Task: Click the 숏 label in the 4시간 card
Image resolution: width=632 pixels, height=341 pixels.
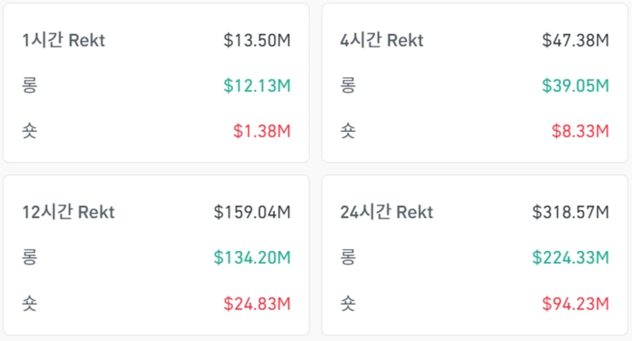Action: tap(348, 131)
